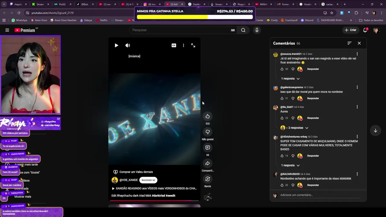Viewport: 386px width, 217px height.
Task: Open comment sort order menu
Action: pyautogui.click(x=349, y=43)
